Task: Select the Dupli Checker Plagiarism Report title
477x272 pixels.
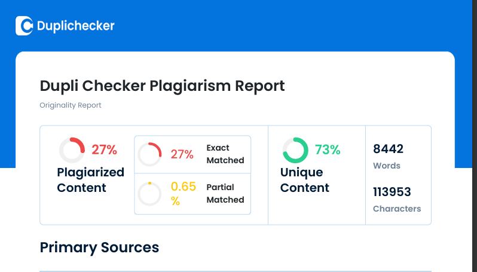Action: (162, 85)
